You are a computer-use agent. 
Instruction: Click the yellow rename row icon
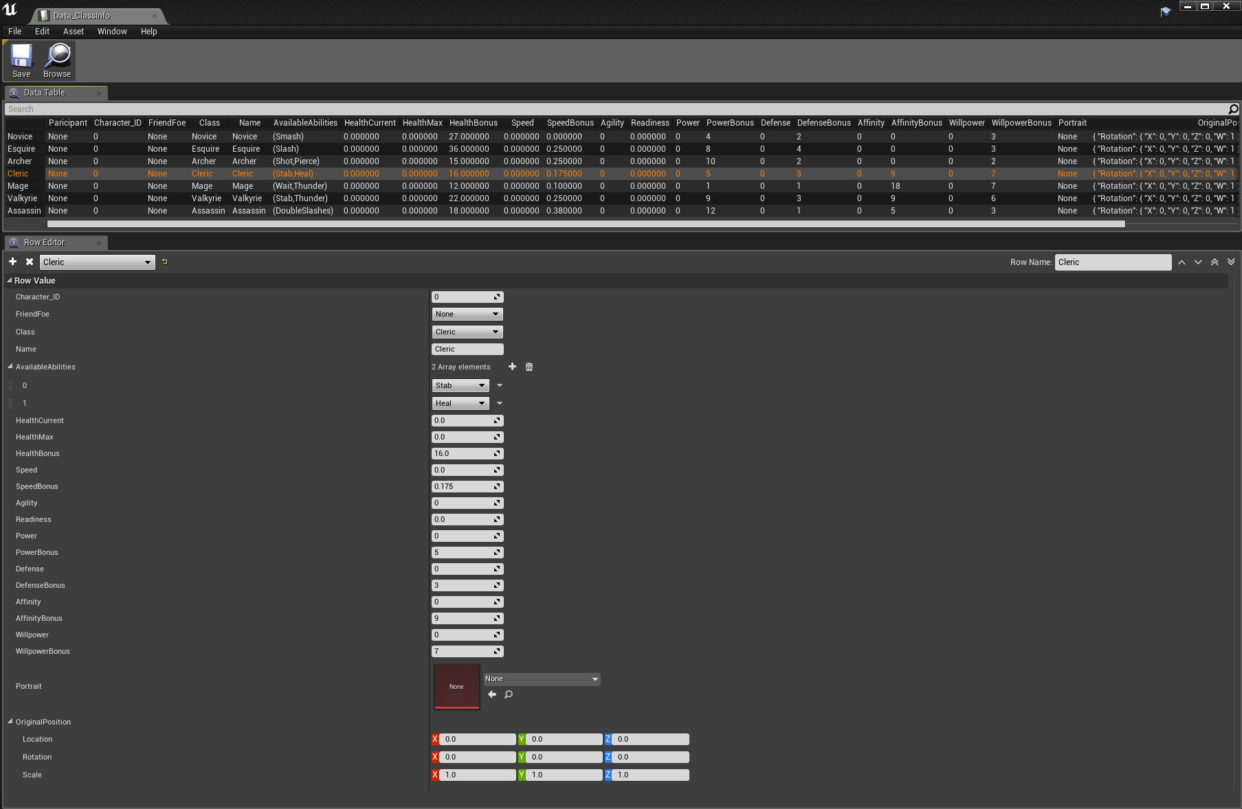[x=165, y=262]
